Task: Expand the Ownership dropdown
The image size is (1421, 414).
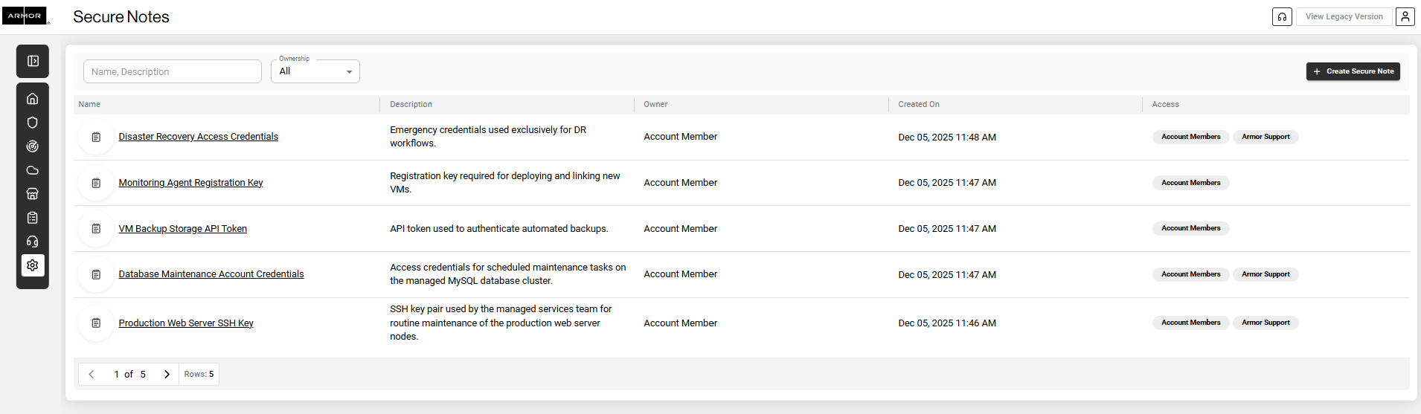Action: (x=315, y=71)
